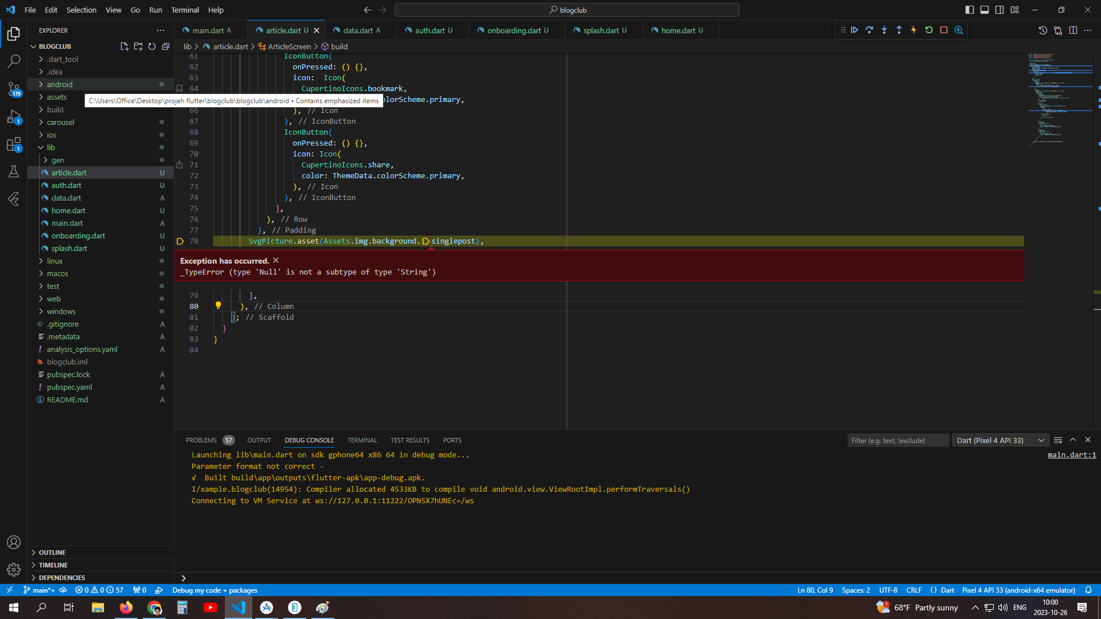The width and height of the screenshot is (1101, 619).
Task: Open the Selection menu
Action: 81,10
